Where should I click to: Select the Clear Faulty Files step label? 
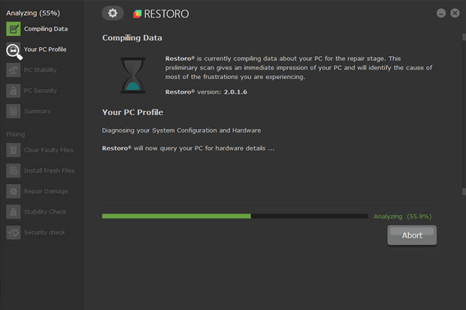click(49, 150)
